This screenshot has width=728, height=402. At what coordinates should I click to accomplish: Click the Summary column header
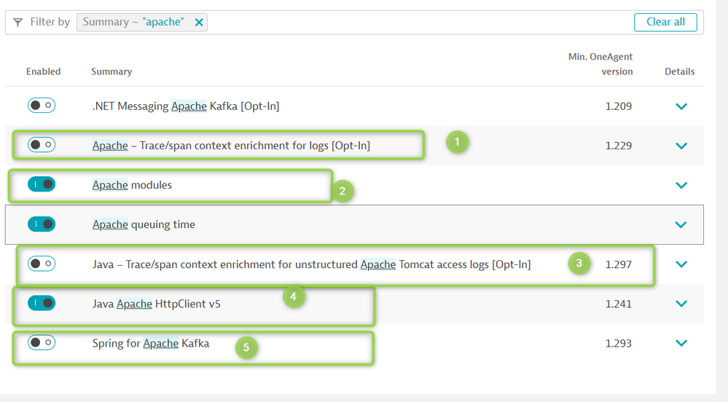click(x=111, y=71)
